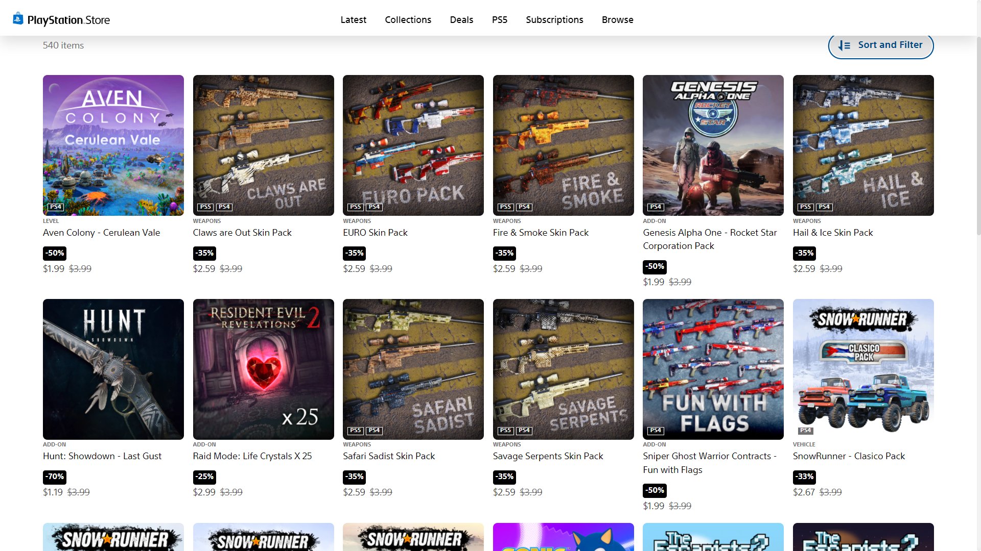Open the Latest menu item
This screenshot has height=551, width=981.
click(x=353, y=20)
